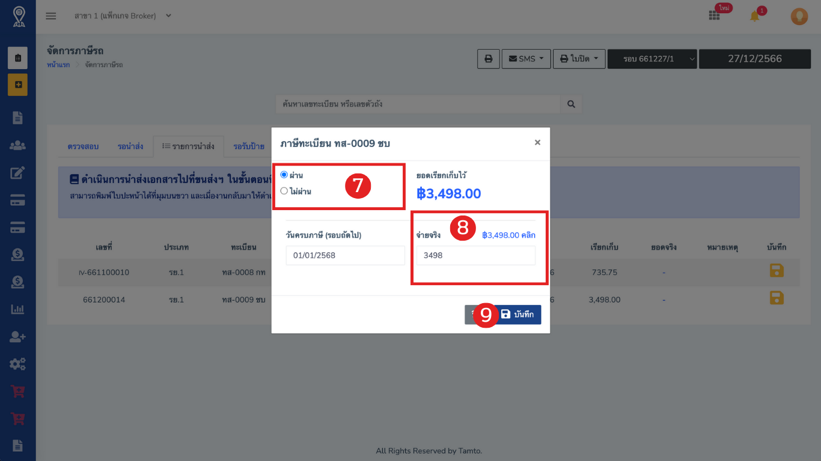Click the printer icon button
The height and width of the screenshot is (461, 821).
(x=489, y=59)
